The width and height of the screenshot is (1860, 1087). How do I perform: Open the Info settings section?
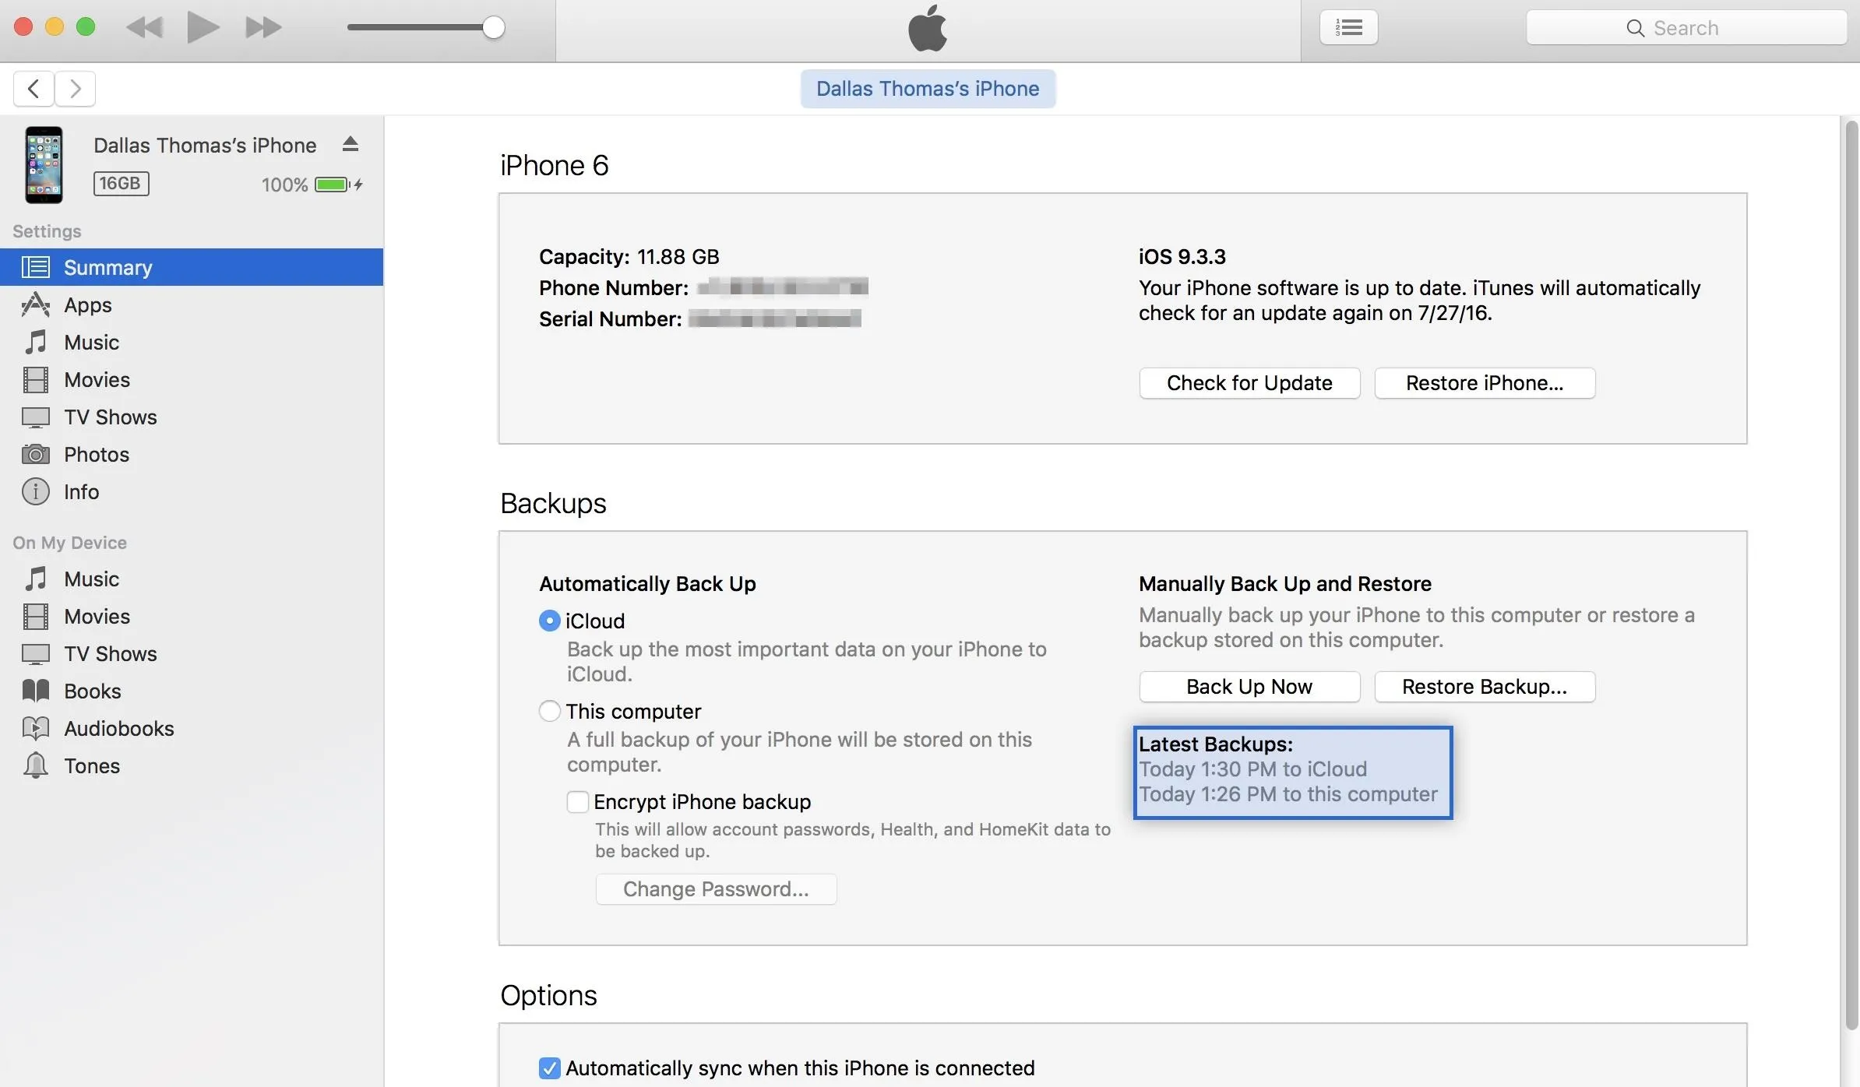192,491
